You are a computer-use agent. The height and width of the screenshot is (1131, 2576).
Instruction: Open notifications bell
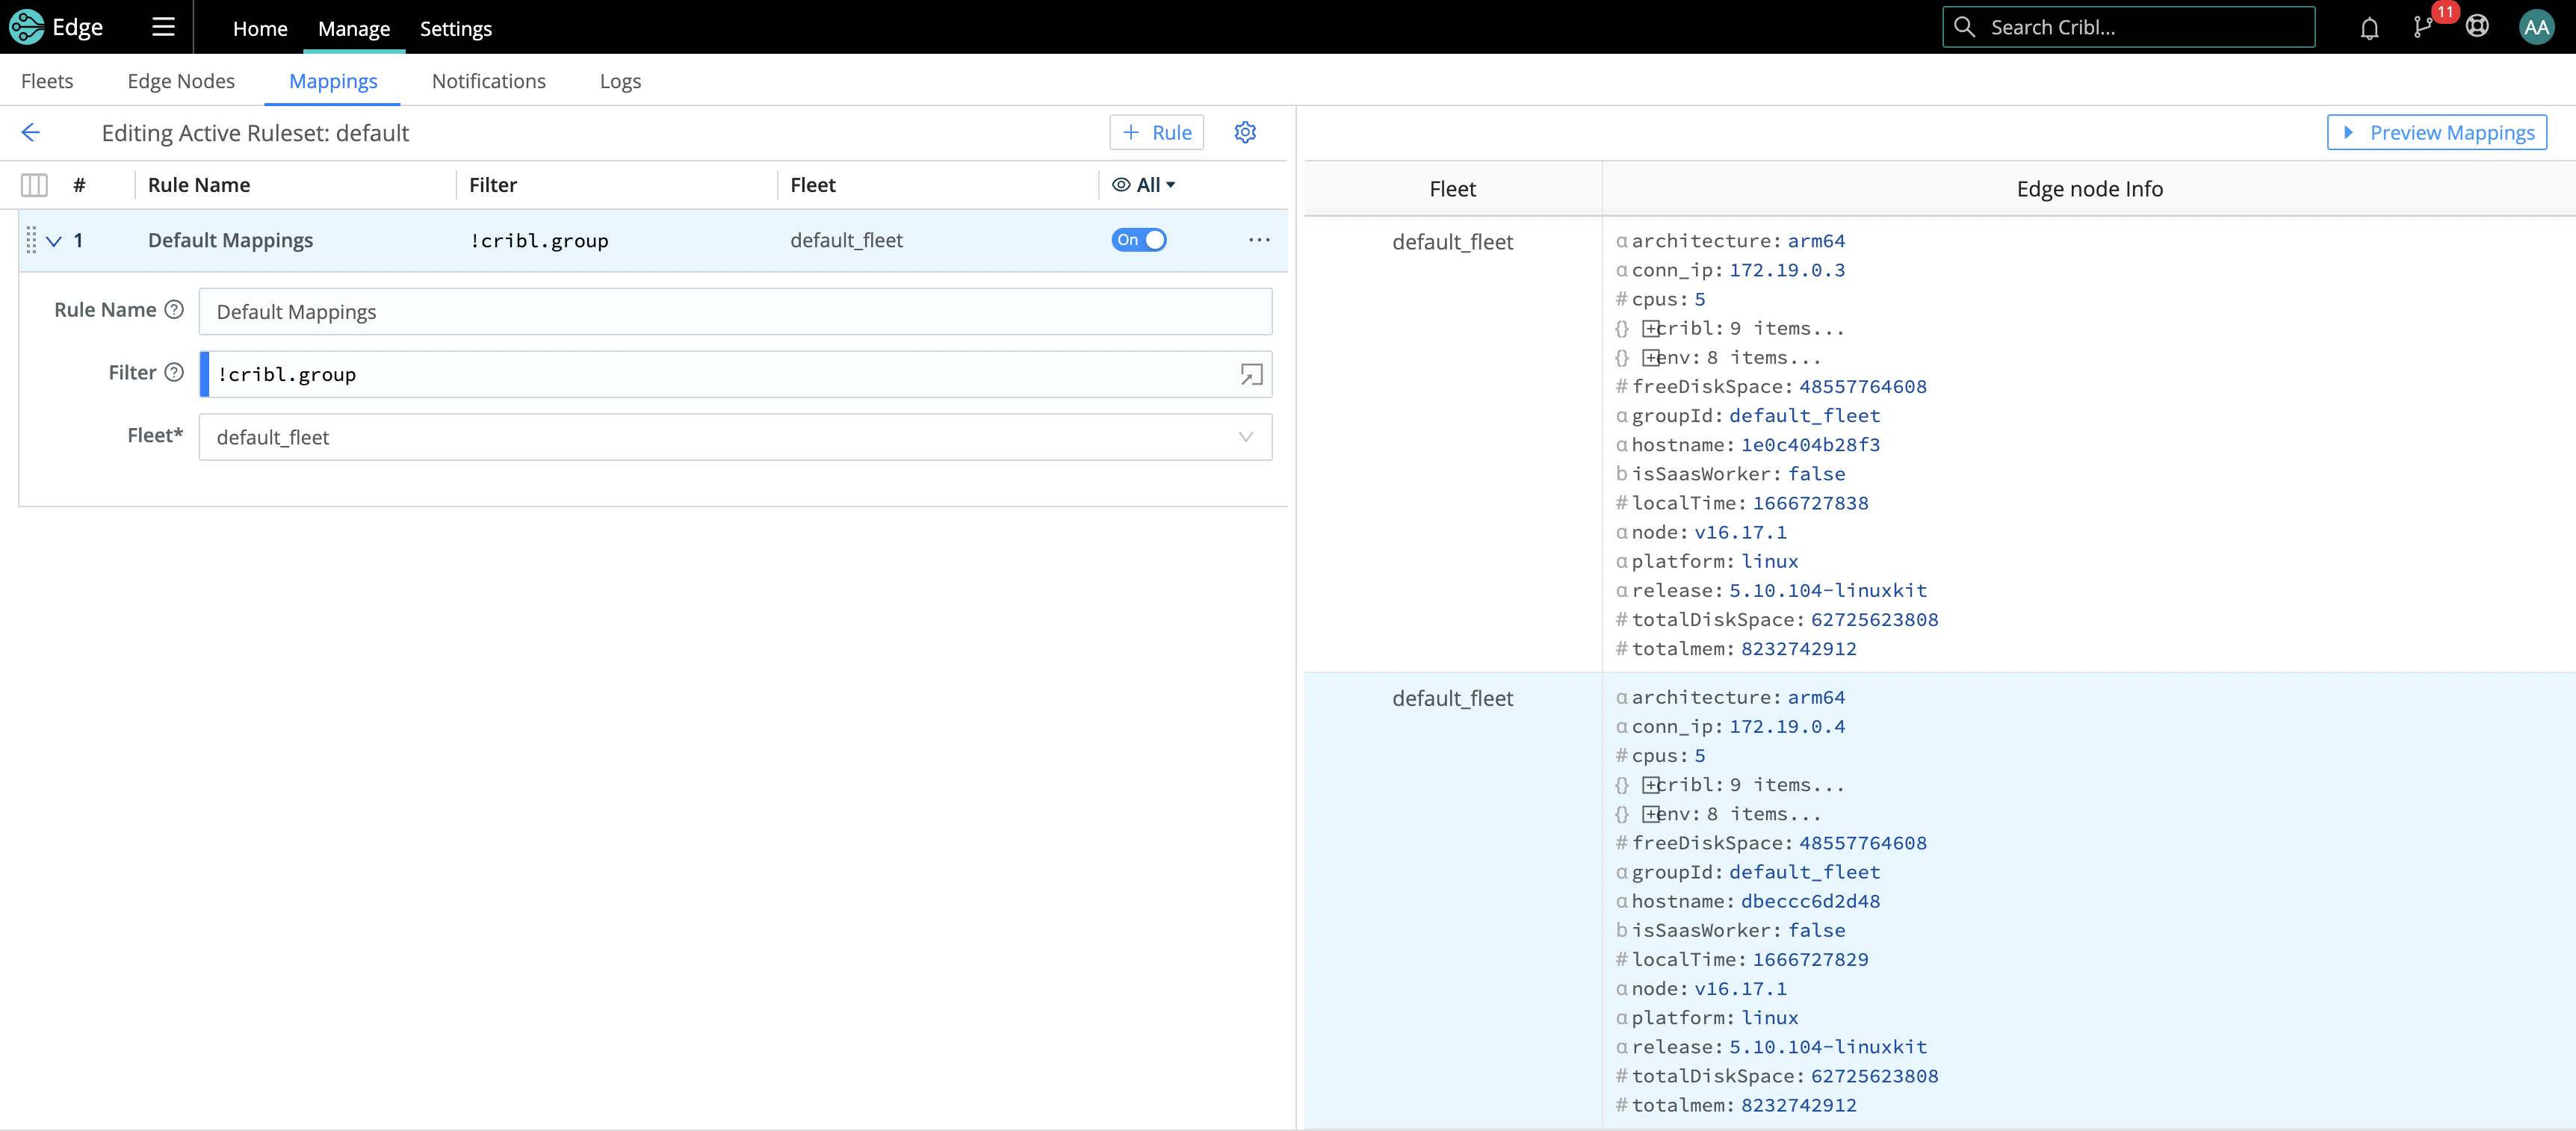click(2368, 27)
